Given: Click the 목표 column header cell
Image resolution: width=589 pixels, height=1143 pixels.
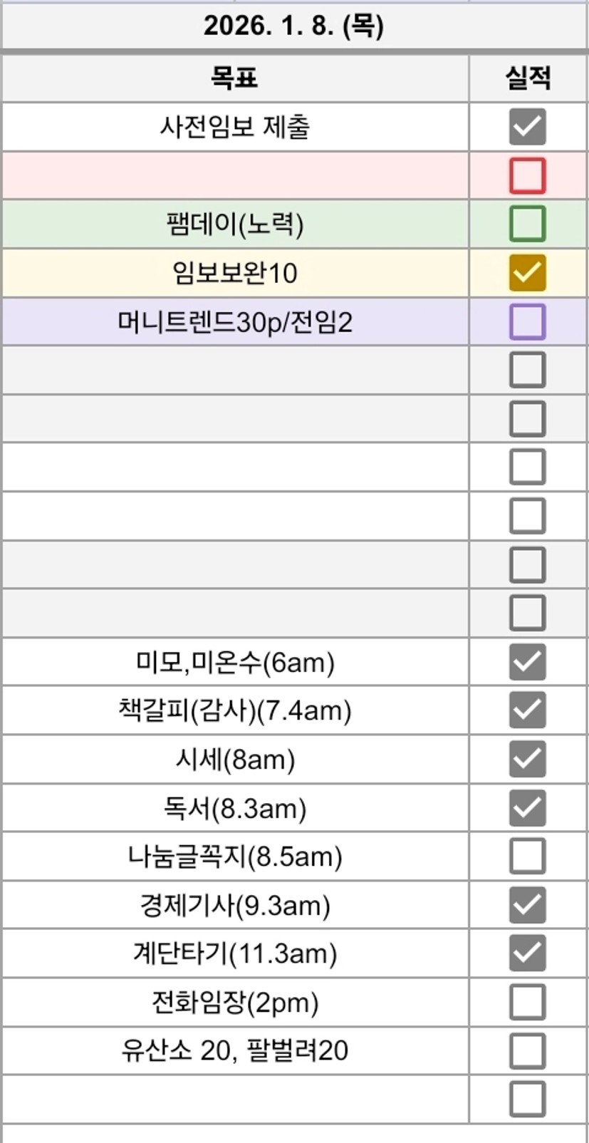Looking at the screenshot, I should (x=234, y=78).
